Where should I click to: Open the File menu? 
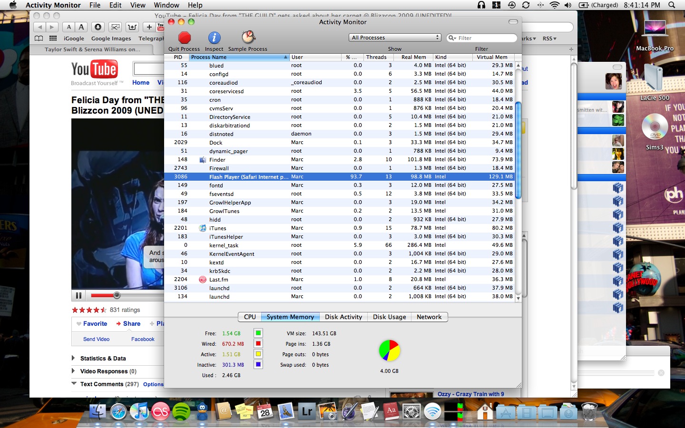tap(95, 5)
